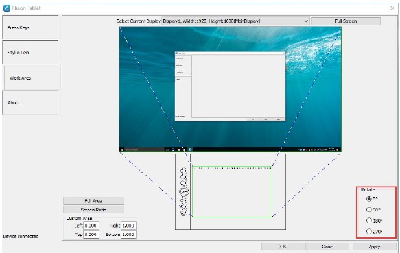Click the top express key circle on tablet diagram
Screen dimensions: 400x253
tap(183, 171)
